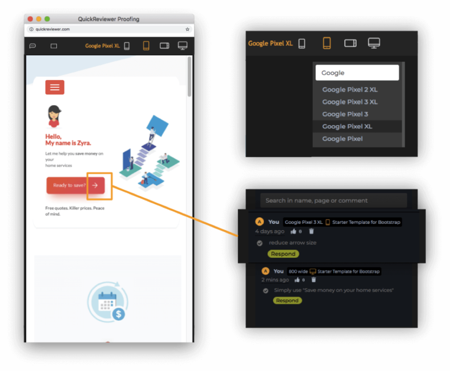Mark "reduce arrow size" comment as resolved
Screen dimensions: 450x371
[x=260, y=243]
